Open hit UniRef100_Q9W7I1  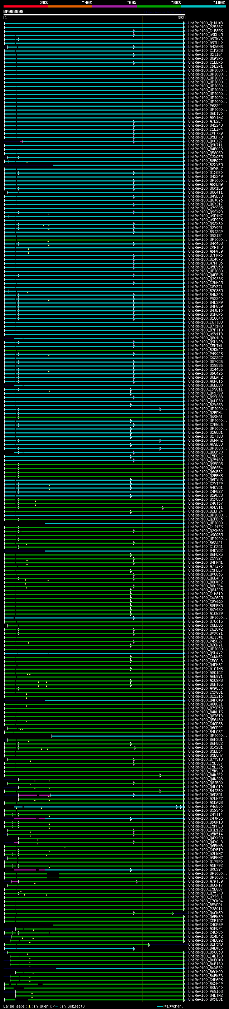205,145
